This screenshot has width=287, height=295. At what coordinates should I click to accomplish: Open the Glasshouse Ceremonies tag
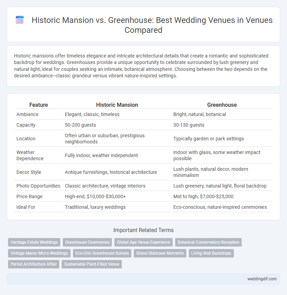87,242
